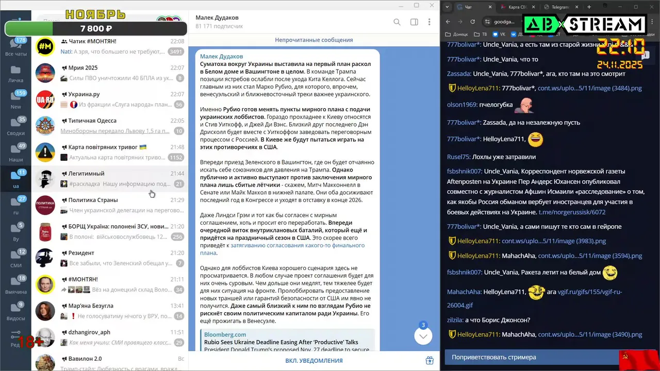The height and width of the screenshot is (371, 660).
Task: Click the '#М' avatar of Чатик #МОНТЯН!
Action: point(45,46)
